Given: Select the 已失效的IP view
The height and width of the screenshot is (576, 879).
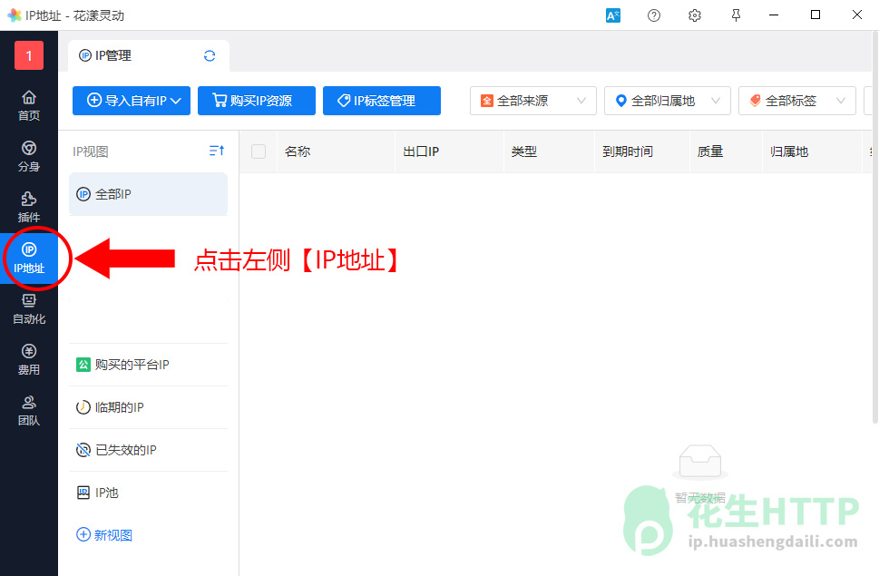Looking at the screenshot, I should 148,450.
